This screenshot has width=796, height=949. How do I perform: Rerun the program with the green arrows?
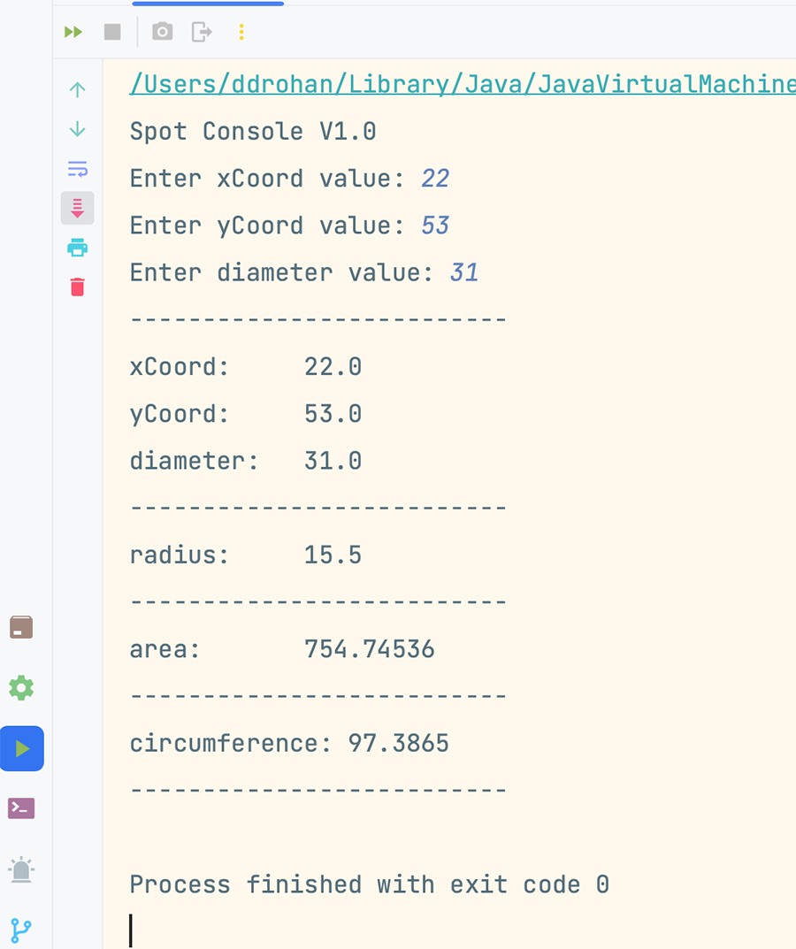pos(73,33)
